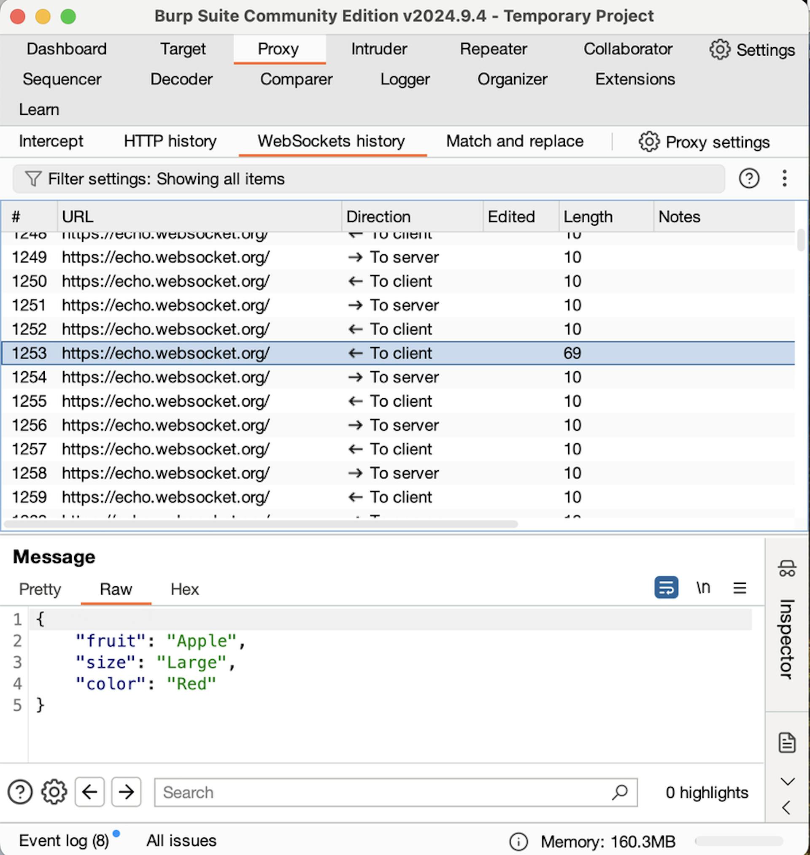
Task: Expand the side panel down chevron
Action: tap(788, 782)
